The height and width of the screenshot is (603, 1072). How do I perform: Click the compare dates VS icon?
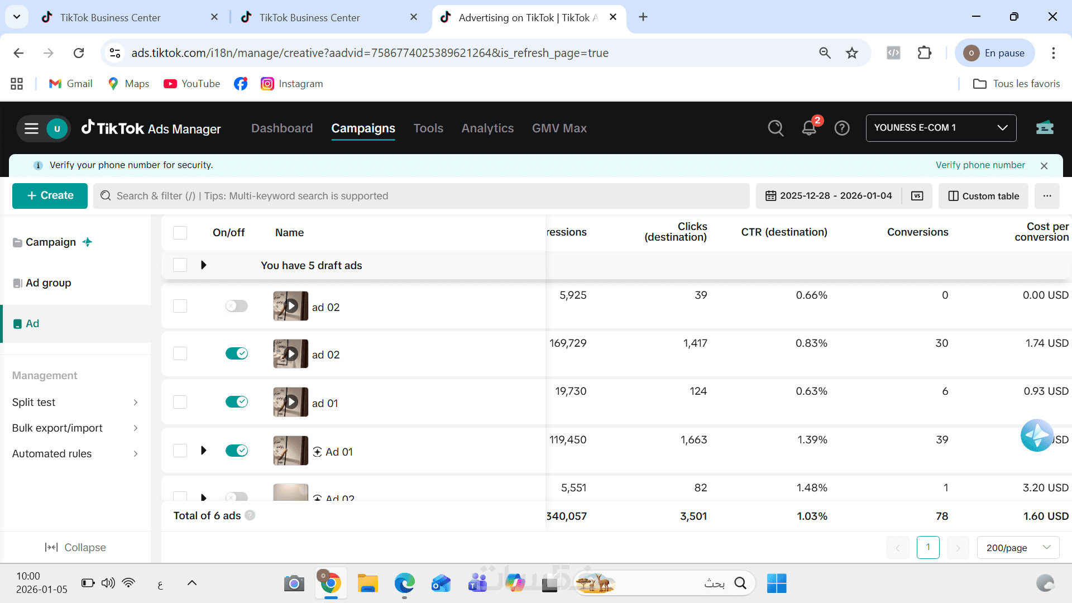(x=917, y=196)
